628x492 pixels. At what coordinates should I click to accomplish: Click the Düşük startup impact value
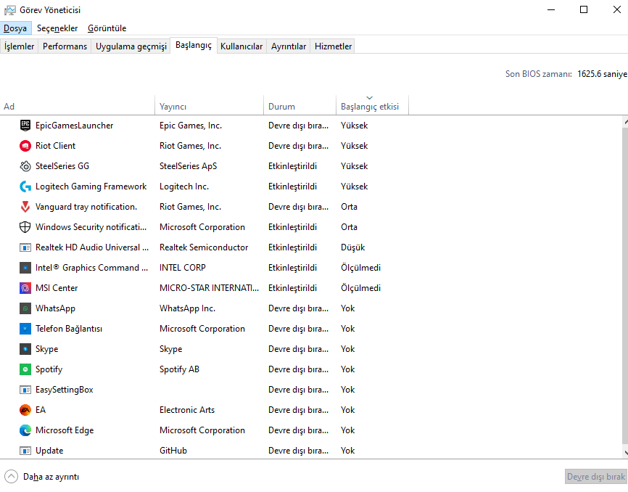point(353,247)
